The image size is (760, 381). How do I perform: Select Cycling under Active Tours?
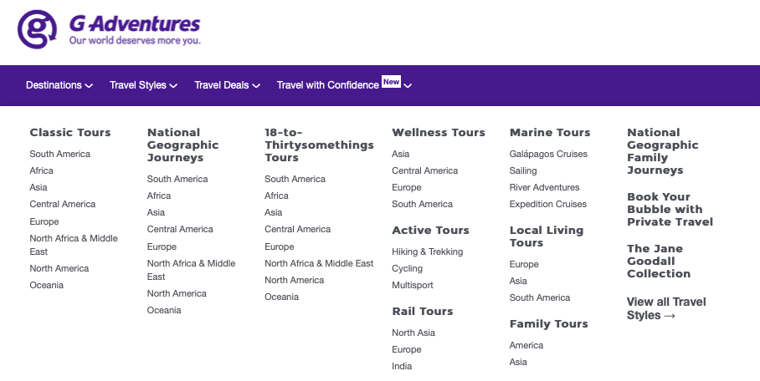click(x=407, y=268)
